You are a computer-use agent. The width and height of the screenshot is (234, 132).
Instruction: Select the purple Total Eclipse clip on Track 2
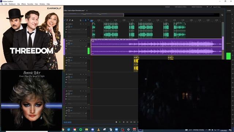(x=156, y=47)
